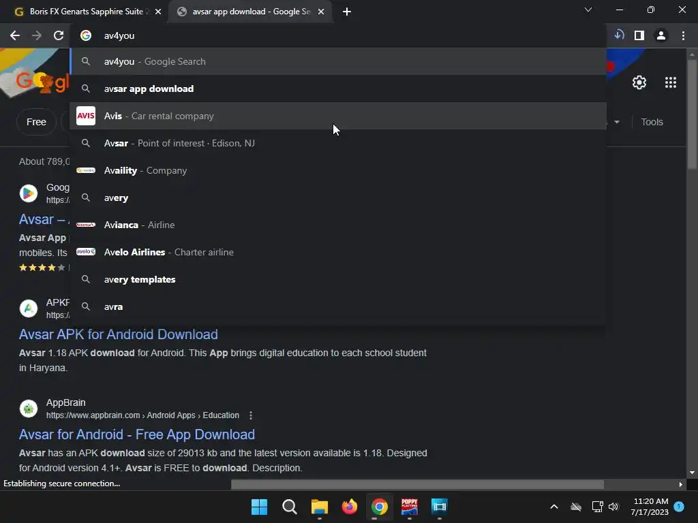Select the Avelo Airlines suggestion
Screen dimensions: 698x523
tap(338, 252)
